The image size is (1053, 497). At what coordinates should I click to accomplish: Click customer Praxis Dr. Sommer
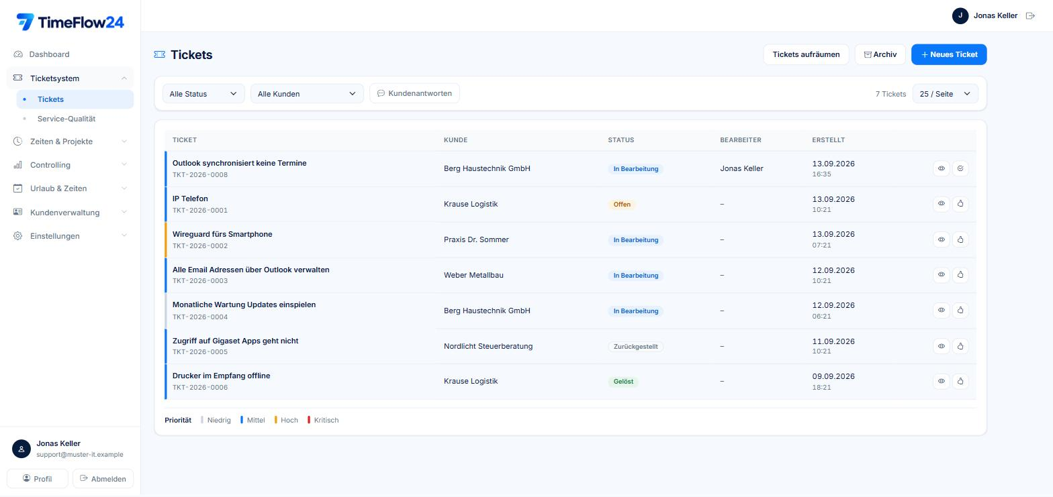coord(476,239)
